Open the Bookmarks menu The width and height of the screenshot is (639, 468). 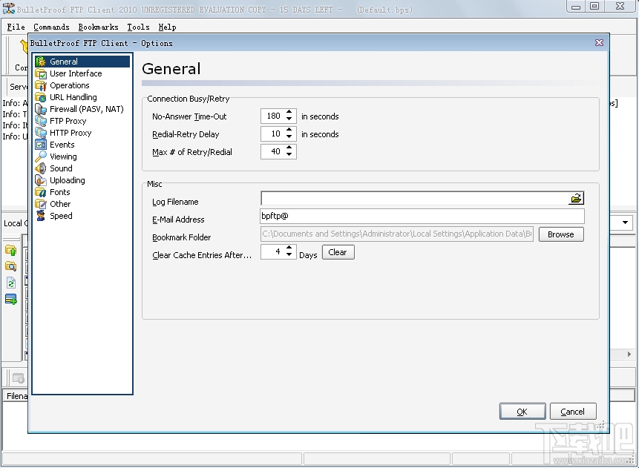(98, 27)
